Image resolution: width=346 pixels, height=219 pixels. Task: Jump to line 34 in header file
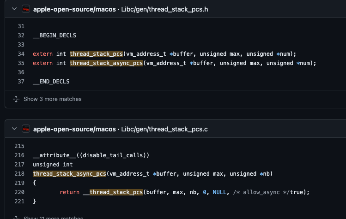point(21,54)
